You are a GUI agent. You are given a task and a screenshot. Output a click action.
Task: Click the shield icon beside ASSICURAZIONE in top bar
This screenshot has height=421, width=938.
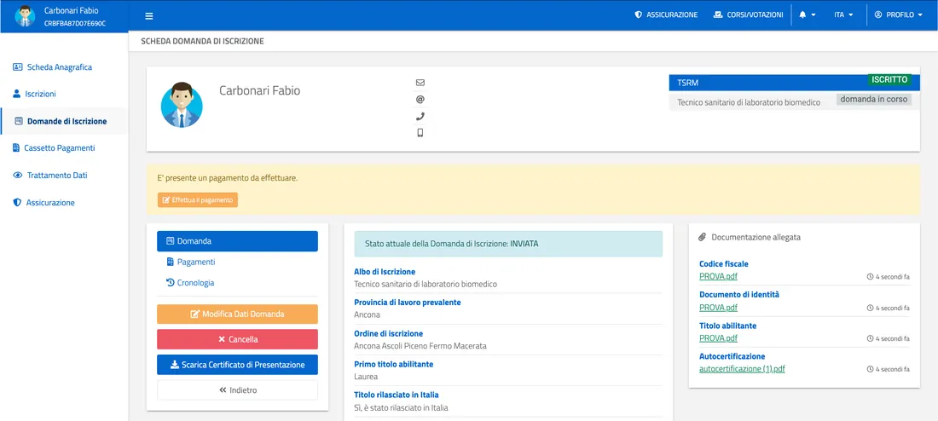coord(639,15)
